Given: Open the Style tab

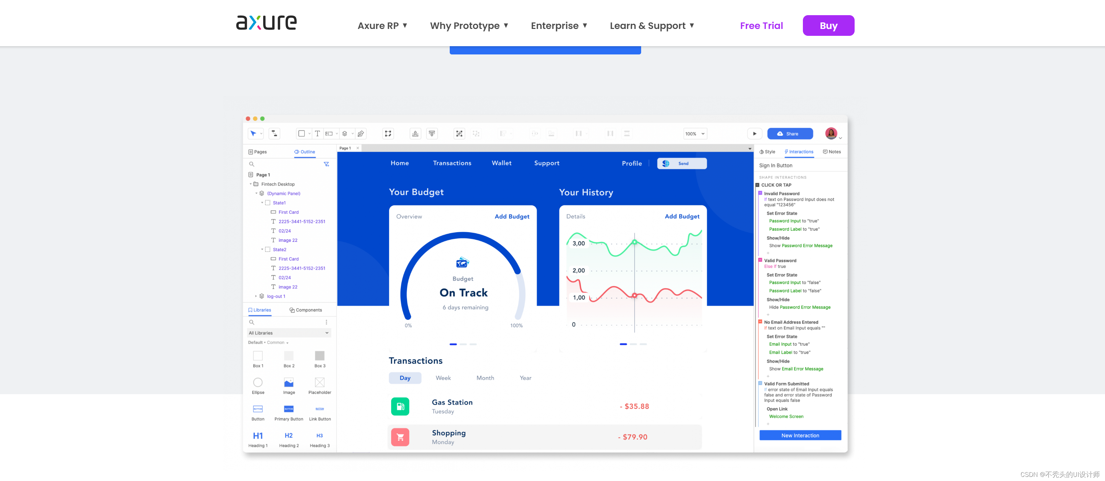Looking at the screenshot, I should click(x=767, y=152).
